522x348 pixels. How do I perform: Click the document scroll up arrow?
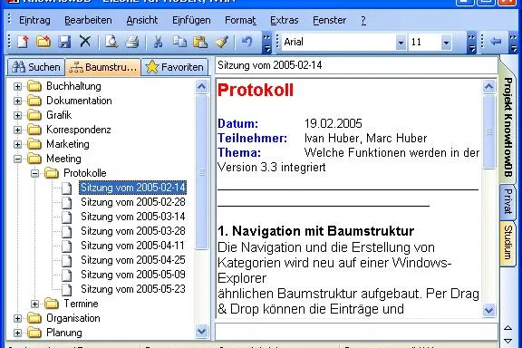488,87
